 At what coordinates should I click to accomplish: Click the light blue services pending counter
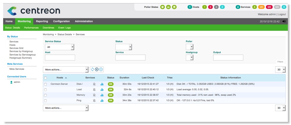pyautogui.click(x=284, y=7)
